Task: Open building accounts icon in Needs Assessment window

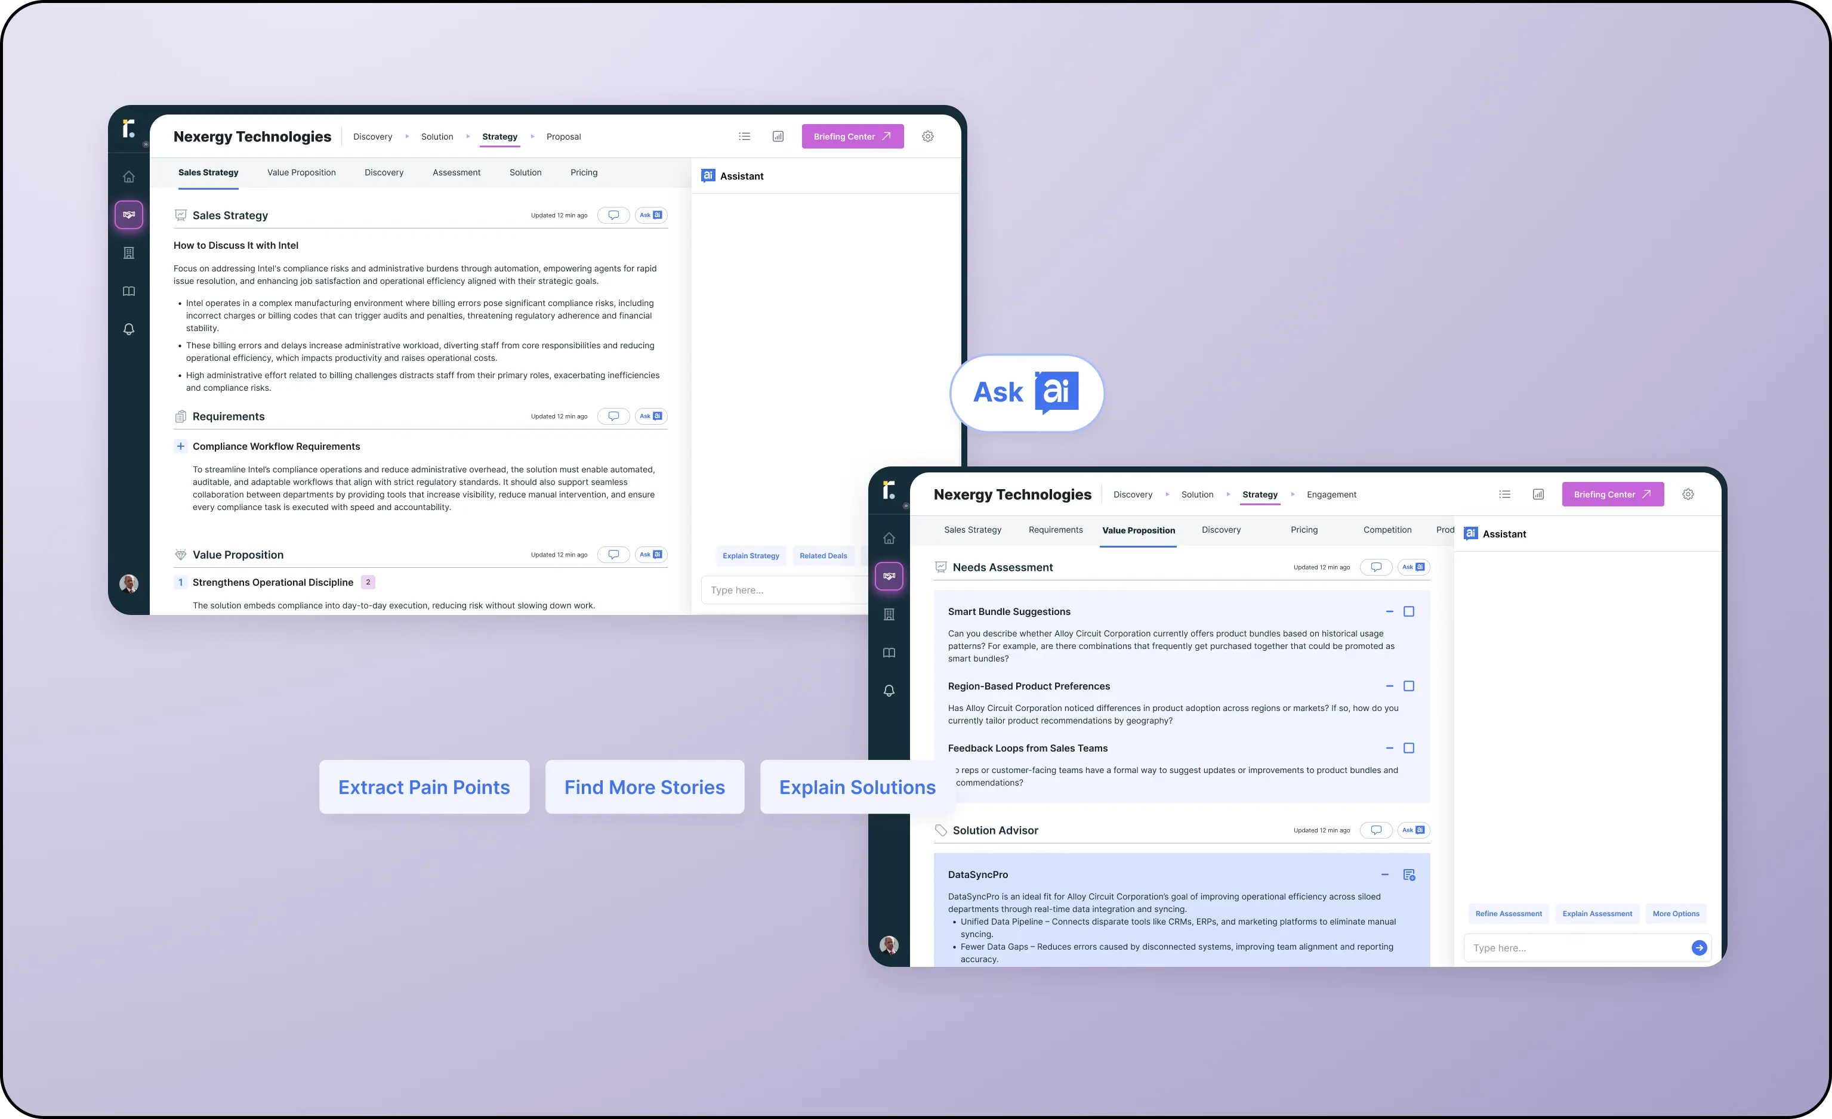Action: click(889, 614)
